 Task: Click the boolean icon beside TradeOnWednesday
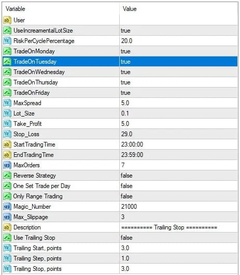(x=7, y=72)
